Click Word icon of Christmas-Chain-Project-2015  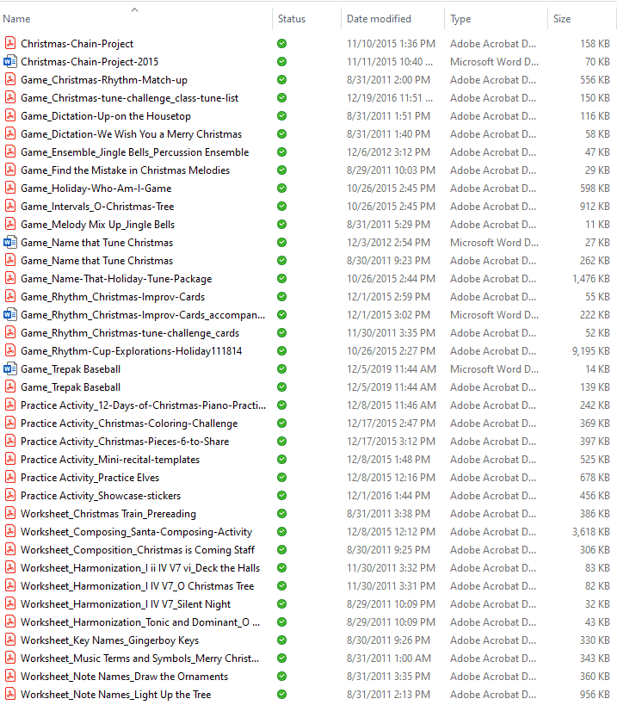pos(9,62)
